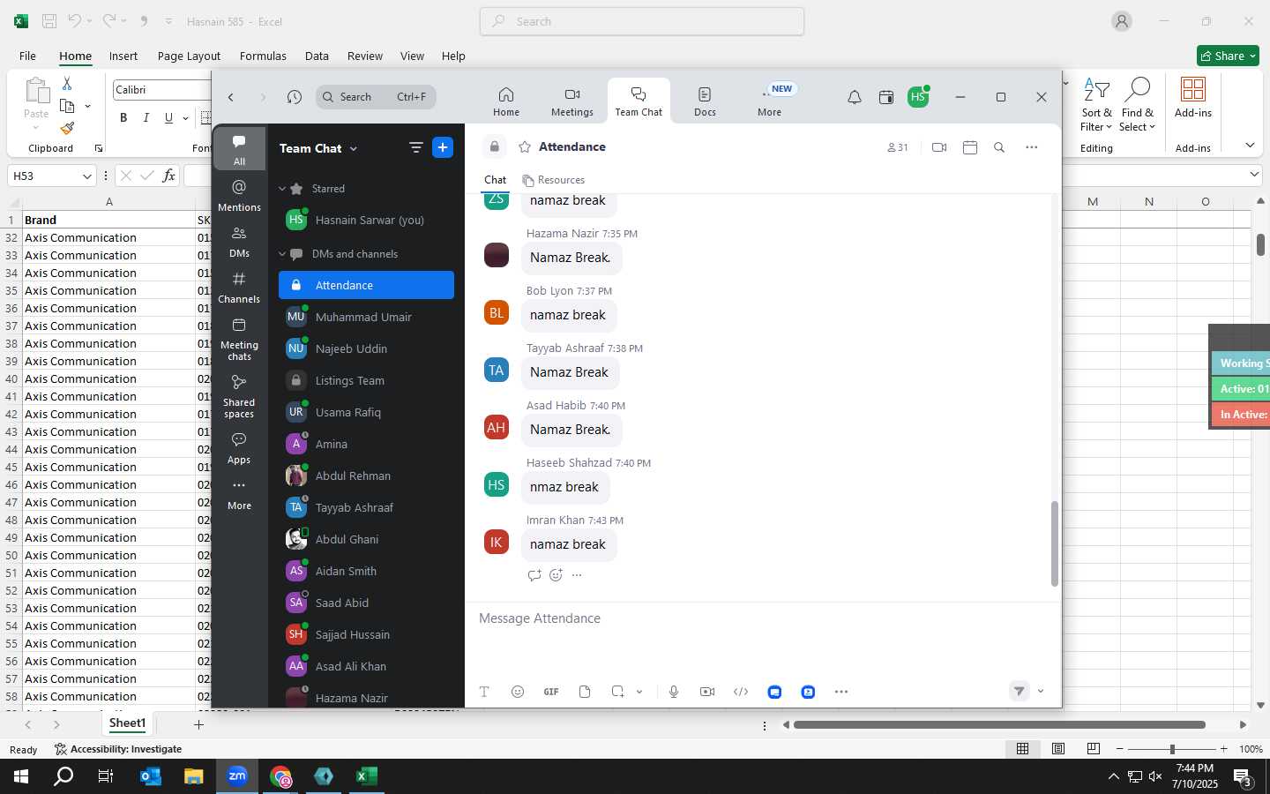The width and height of the screenshot is (1270, 794).
Task: Open Zoom More menu with NEW badge
Action: [771, 101]
